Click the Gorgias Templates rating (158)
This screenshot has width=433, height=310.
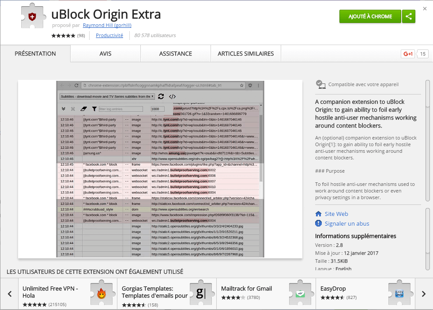[x=140, y=305]
